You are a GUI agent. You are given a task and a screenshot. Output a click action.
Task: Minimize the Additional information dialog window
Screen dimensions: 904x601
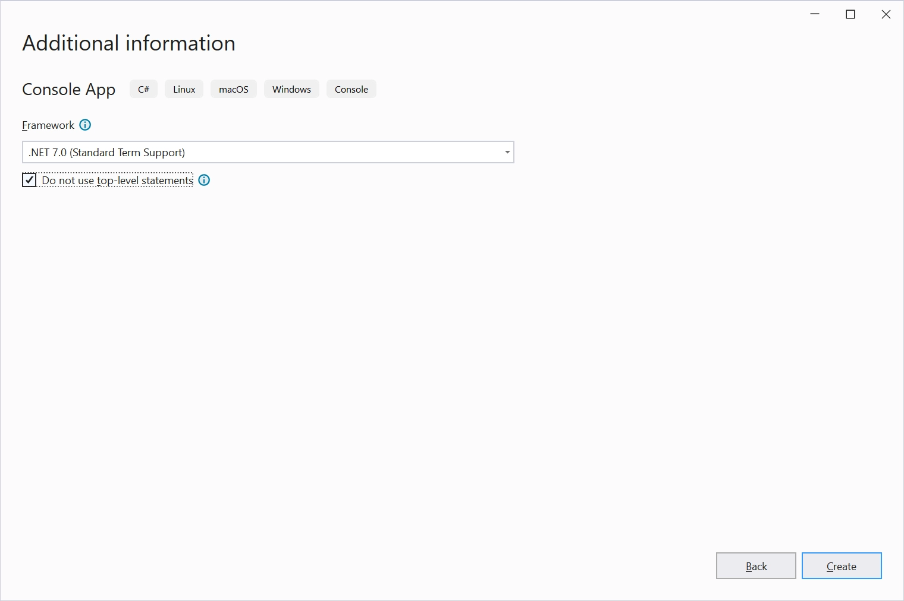(x=815, y=14)
